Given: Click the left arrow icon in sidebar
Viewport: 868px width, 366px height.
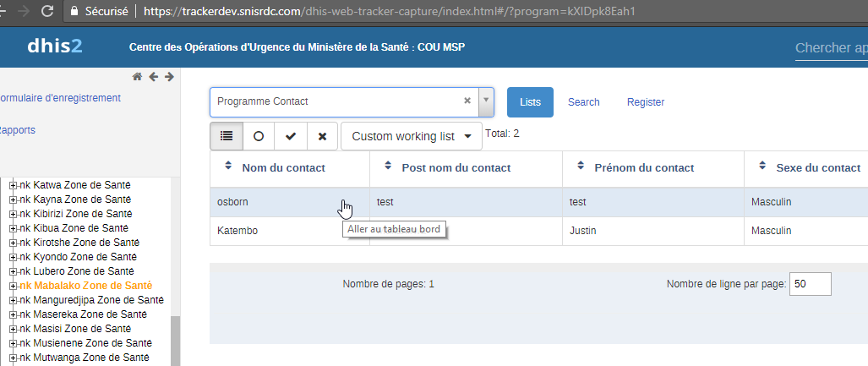Looking at the screenshot, I should coord(153,77).
